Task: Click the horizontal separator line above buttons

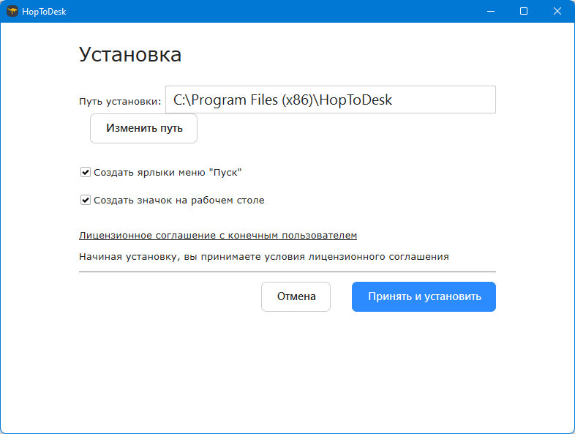Action: point(287,272)
